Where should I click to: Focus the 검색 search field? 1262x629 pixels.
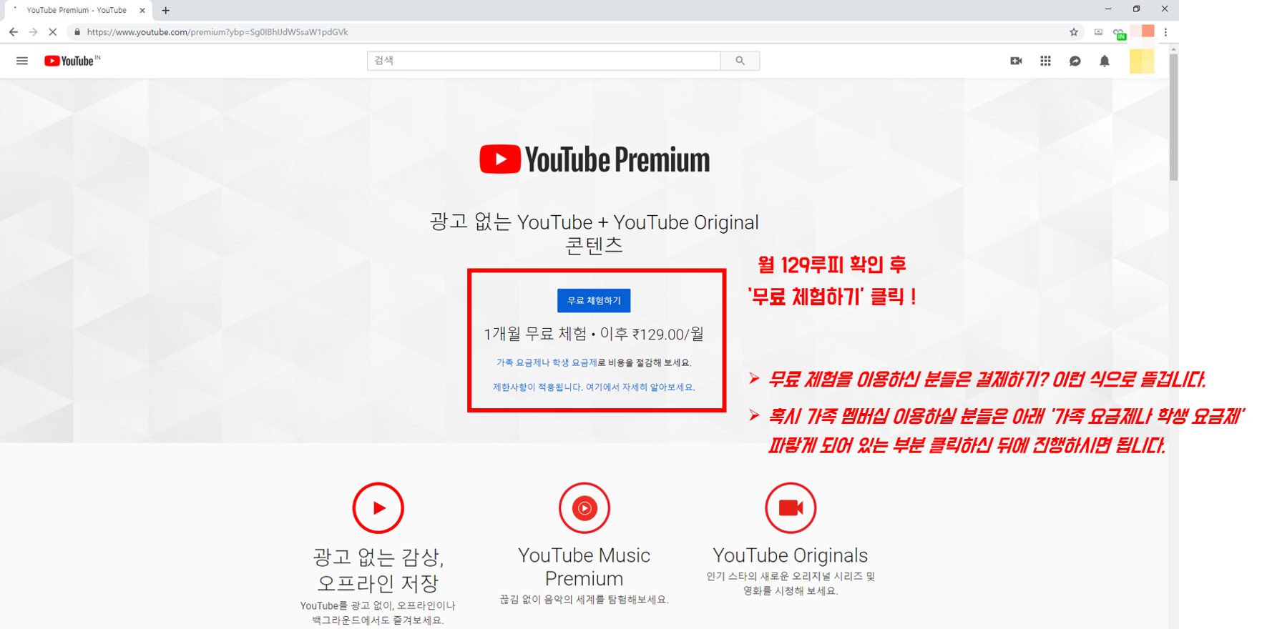544,61
